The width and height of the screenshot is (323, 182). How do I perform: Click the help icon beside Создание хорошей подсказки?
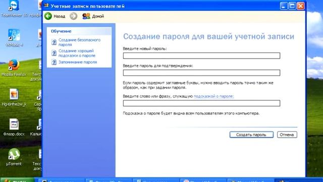pyautogui.click(x=54, y=53)
